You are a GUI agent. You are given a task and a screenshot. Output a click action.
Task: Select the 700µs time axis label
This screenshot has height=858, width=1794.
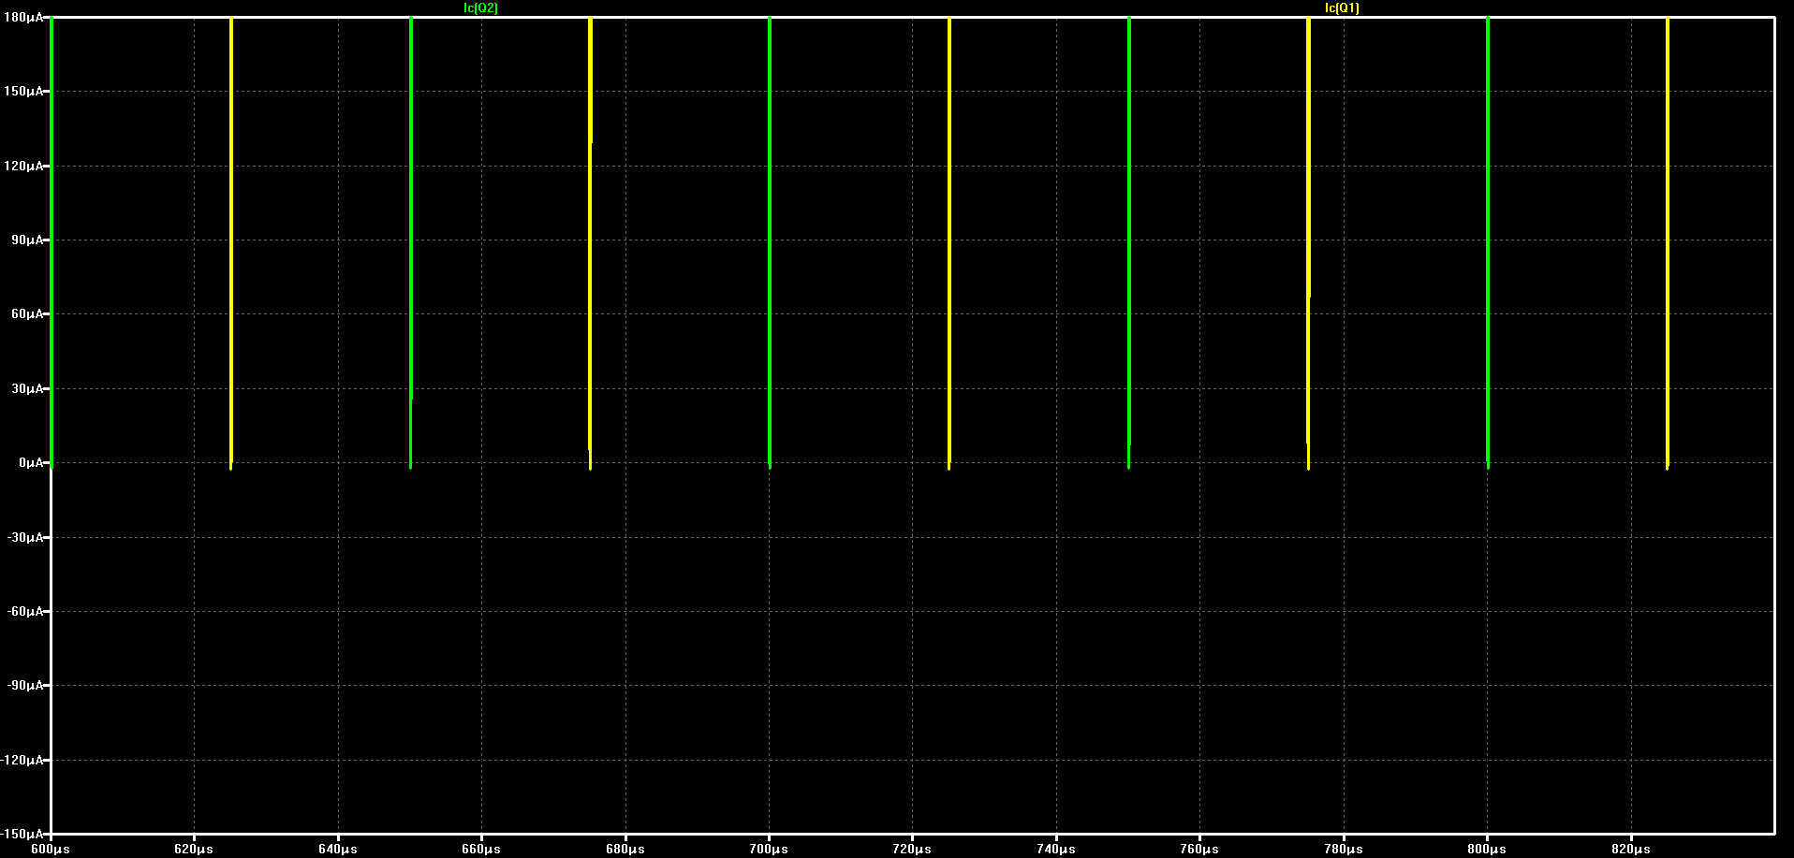(769, 850)
